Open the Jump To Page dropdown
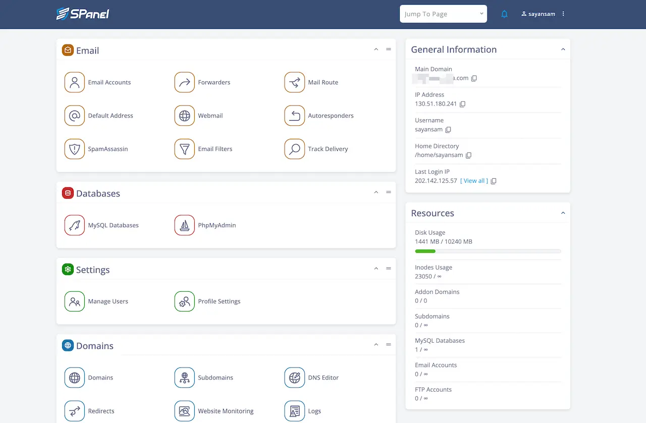Viewport: 646px width, 423px height. [443, 14]
